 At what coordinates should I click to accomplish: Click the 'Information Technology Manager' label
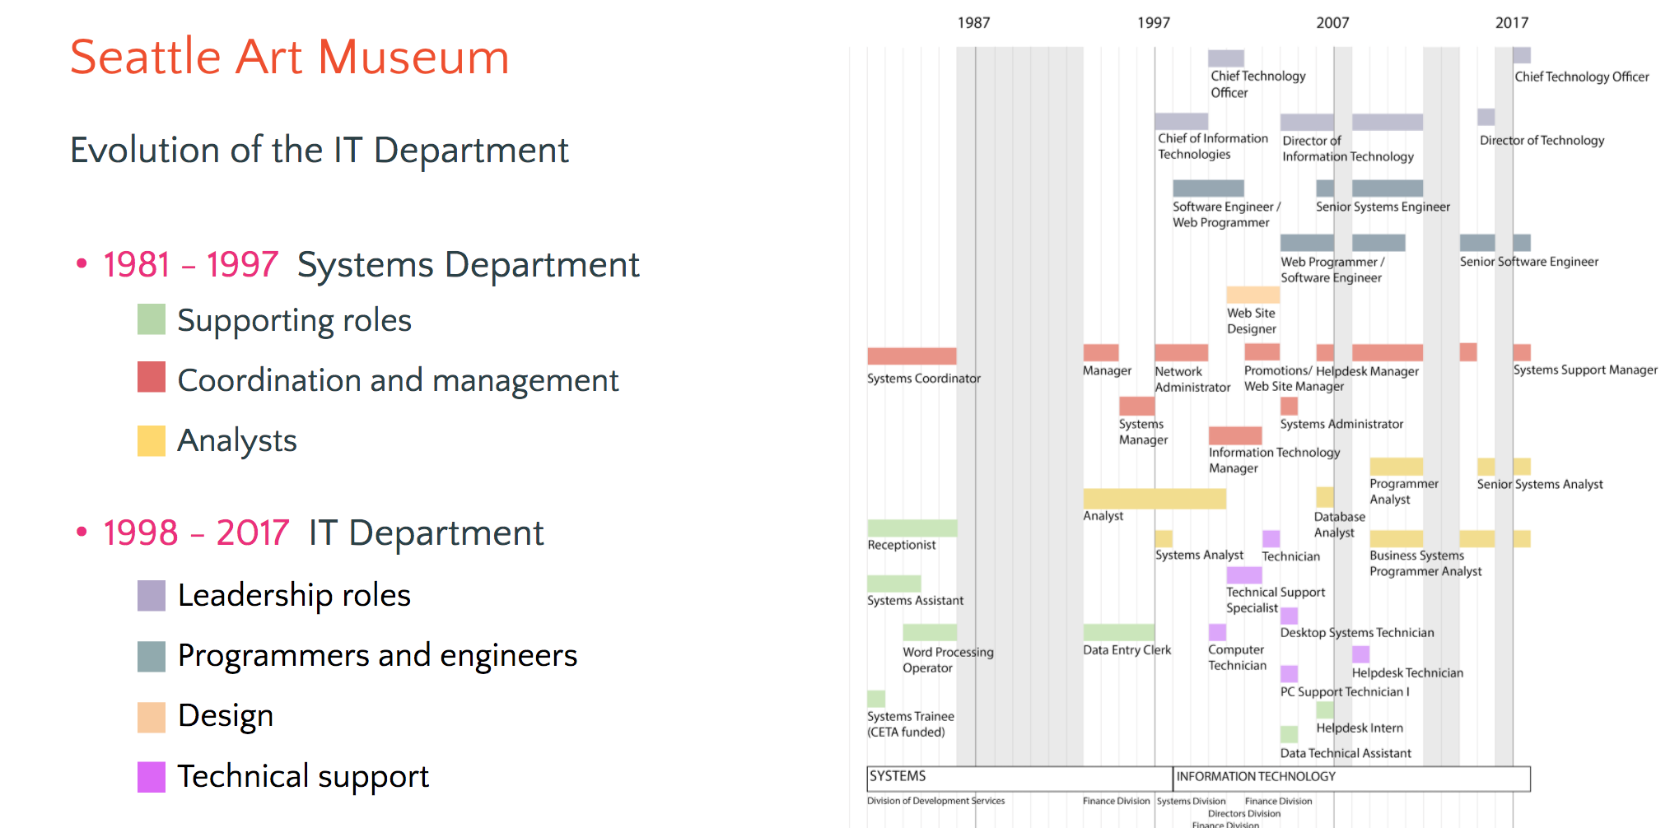(x=1274, y=460)
